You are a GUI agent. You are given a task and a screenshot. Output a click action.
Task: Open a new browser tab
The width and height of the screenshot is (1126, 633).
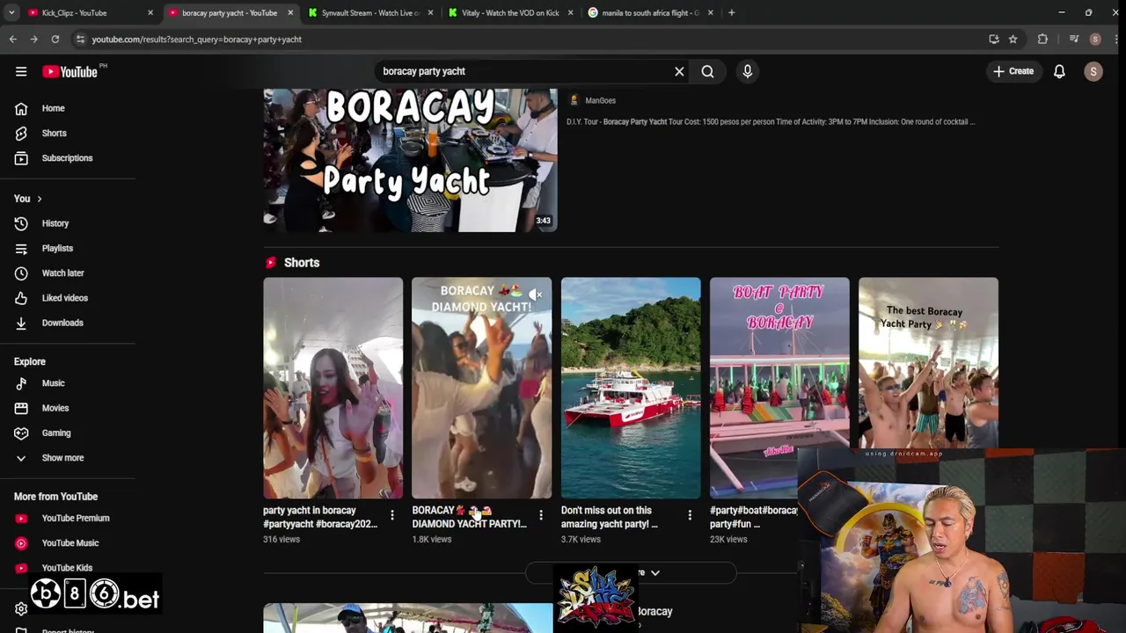[731, 12]
